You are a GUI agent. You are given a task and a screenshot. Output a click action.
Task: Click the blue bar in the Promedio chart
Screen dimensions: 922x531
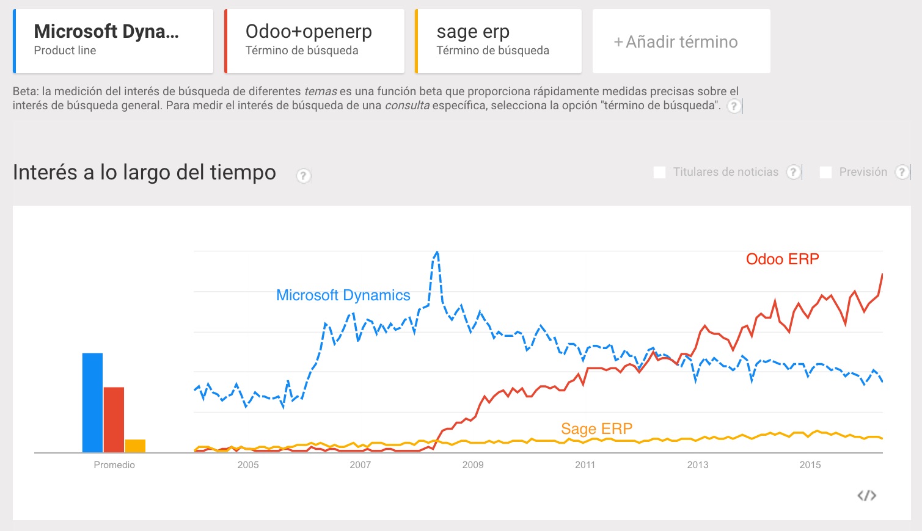tap(92, 403)
